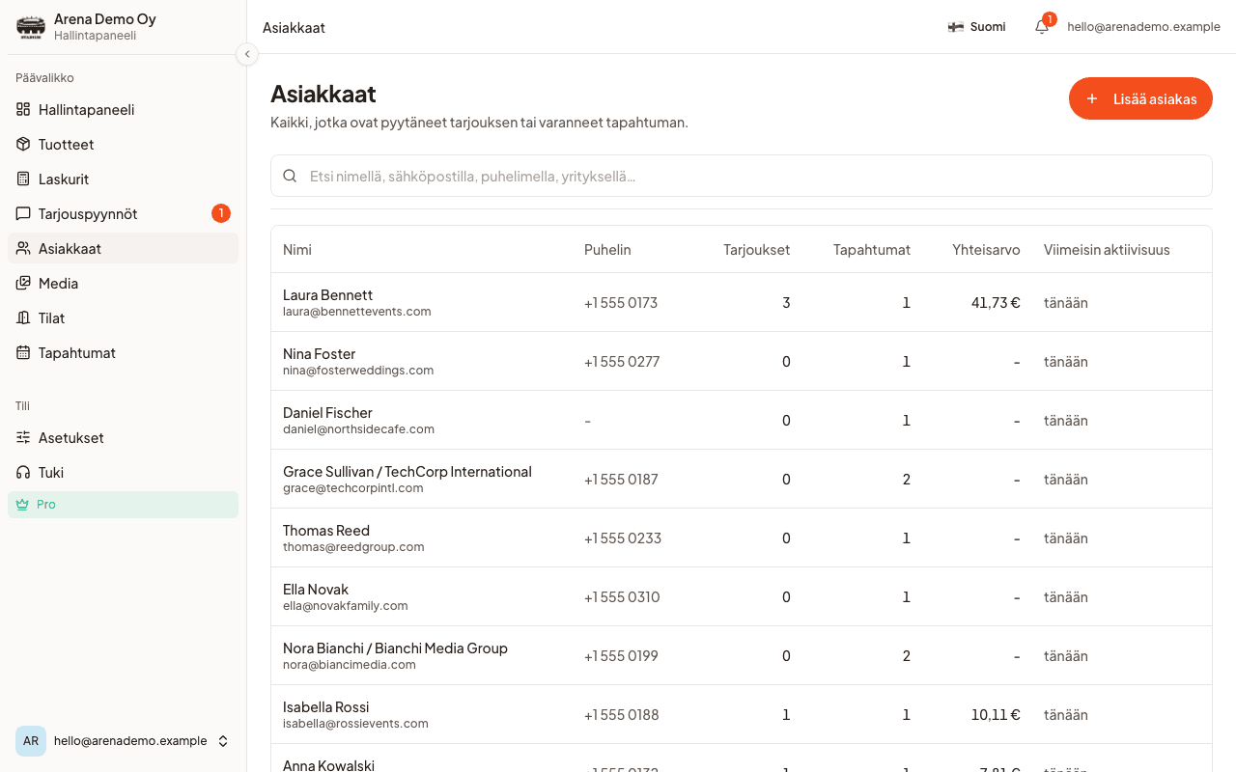Open the Pro plan badge in the sidebar
Screen dimensions: 1236x772
pos(123,505)
